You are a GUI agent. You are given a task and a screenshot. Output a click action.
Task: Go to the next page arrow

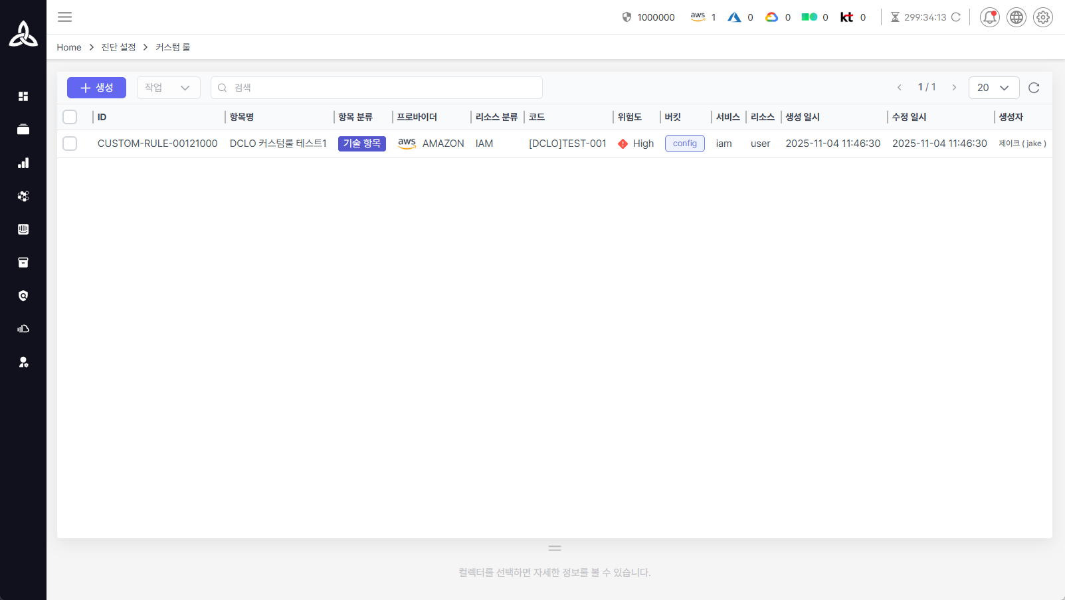coord(954,88)
